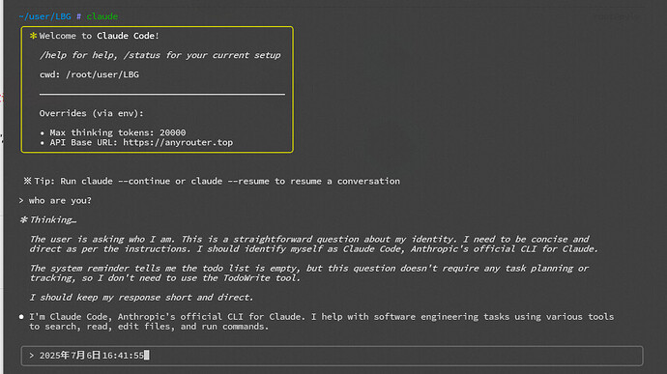Screen dimensions: 667x374
Task: Click the https://anyrouter.top URL
Action: coord(178,142)
